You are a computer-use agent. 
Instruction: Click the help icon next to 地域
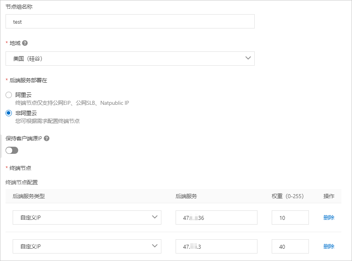[24, 43]
